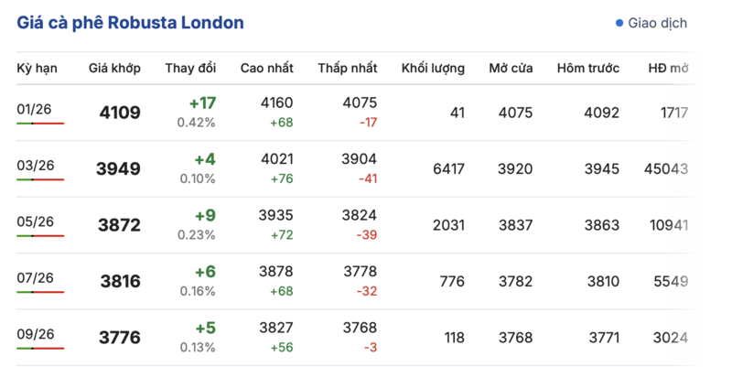Click the Cao nhất column header
Screen dimensions: 732x367
[x=267, y=69]
